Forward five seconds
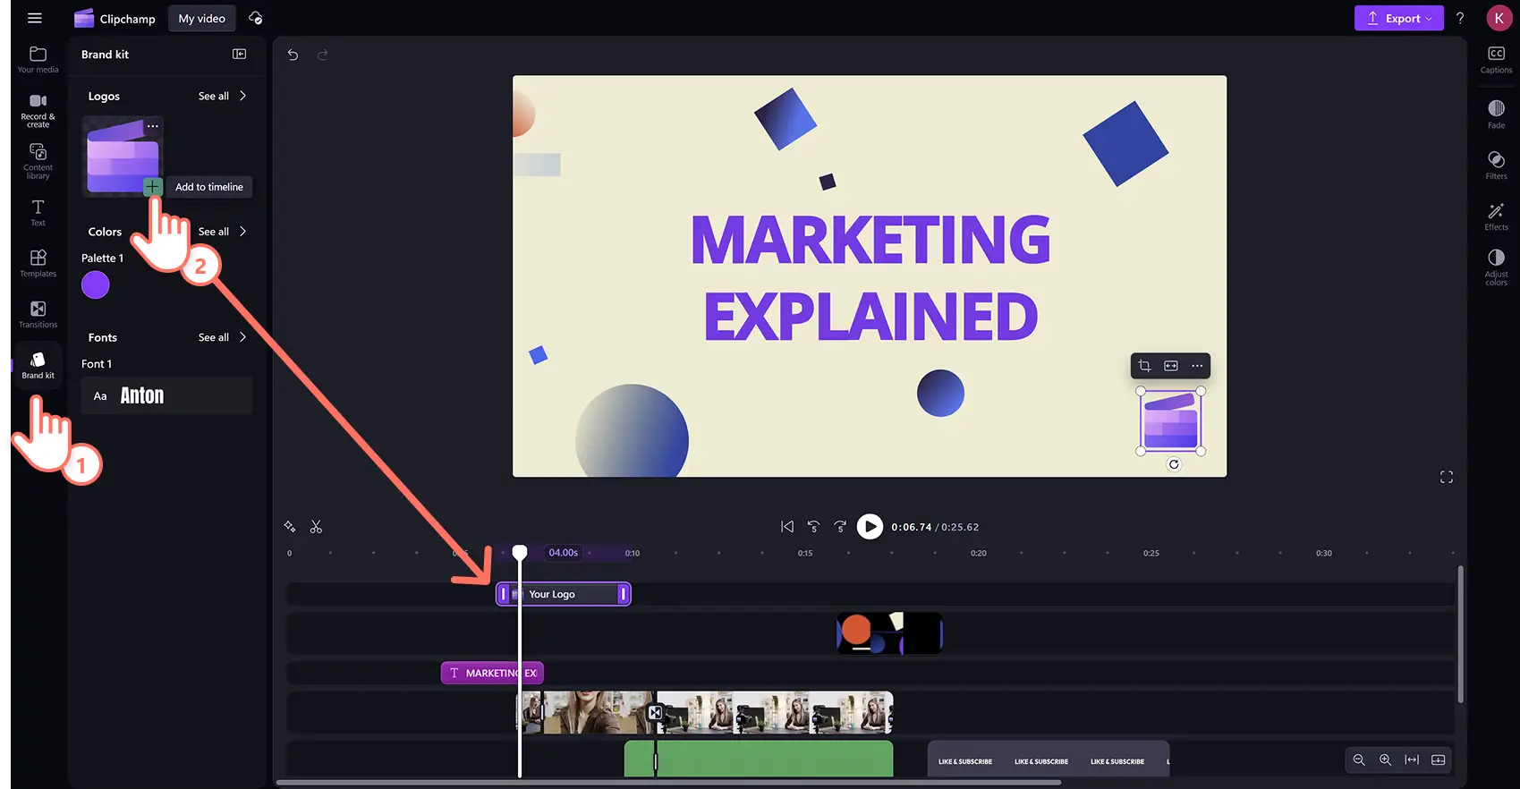 [x=840, y=527]
